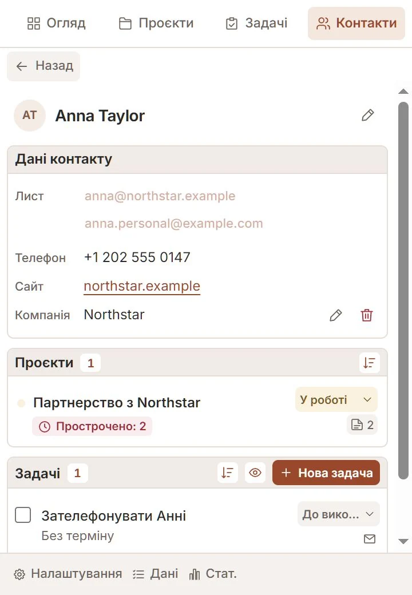Screen dimensions: 412x595
Task: Click Проєкти count badge 1
Action: 90,363
